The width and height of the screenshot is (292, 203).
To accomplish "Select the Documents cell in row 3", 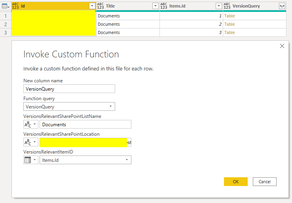I will tap(128, 32).
